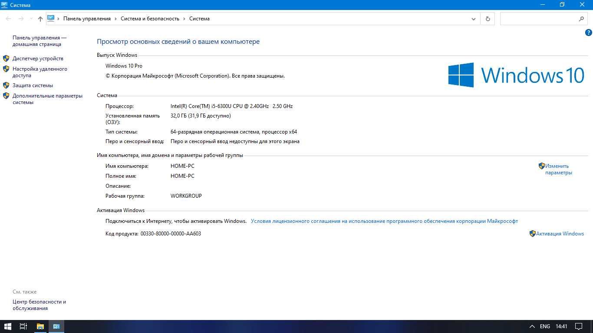
Task: Click the '32,0 ГБ (31,9 ГБ доступно)' memory value
Action: coord(201,116)
